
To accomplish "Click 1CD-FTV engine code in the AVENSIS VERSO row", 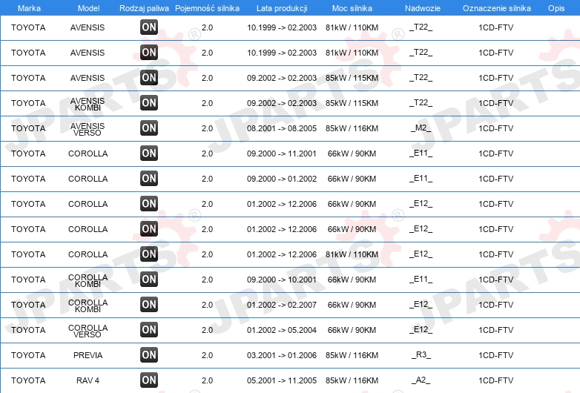I will coord(495,128).
